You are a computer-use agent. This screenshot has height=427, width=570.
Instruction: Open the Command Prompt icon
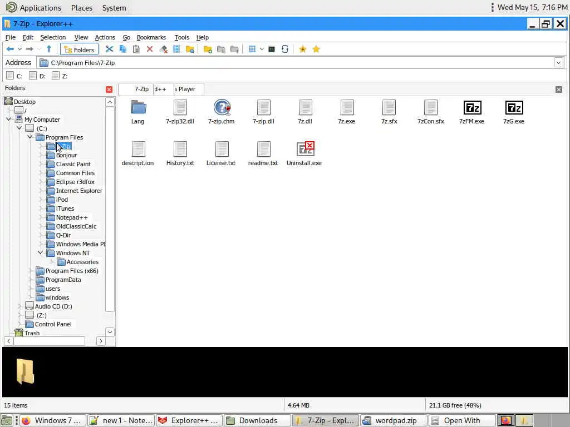pos(272,49)
